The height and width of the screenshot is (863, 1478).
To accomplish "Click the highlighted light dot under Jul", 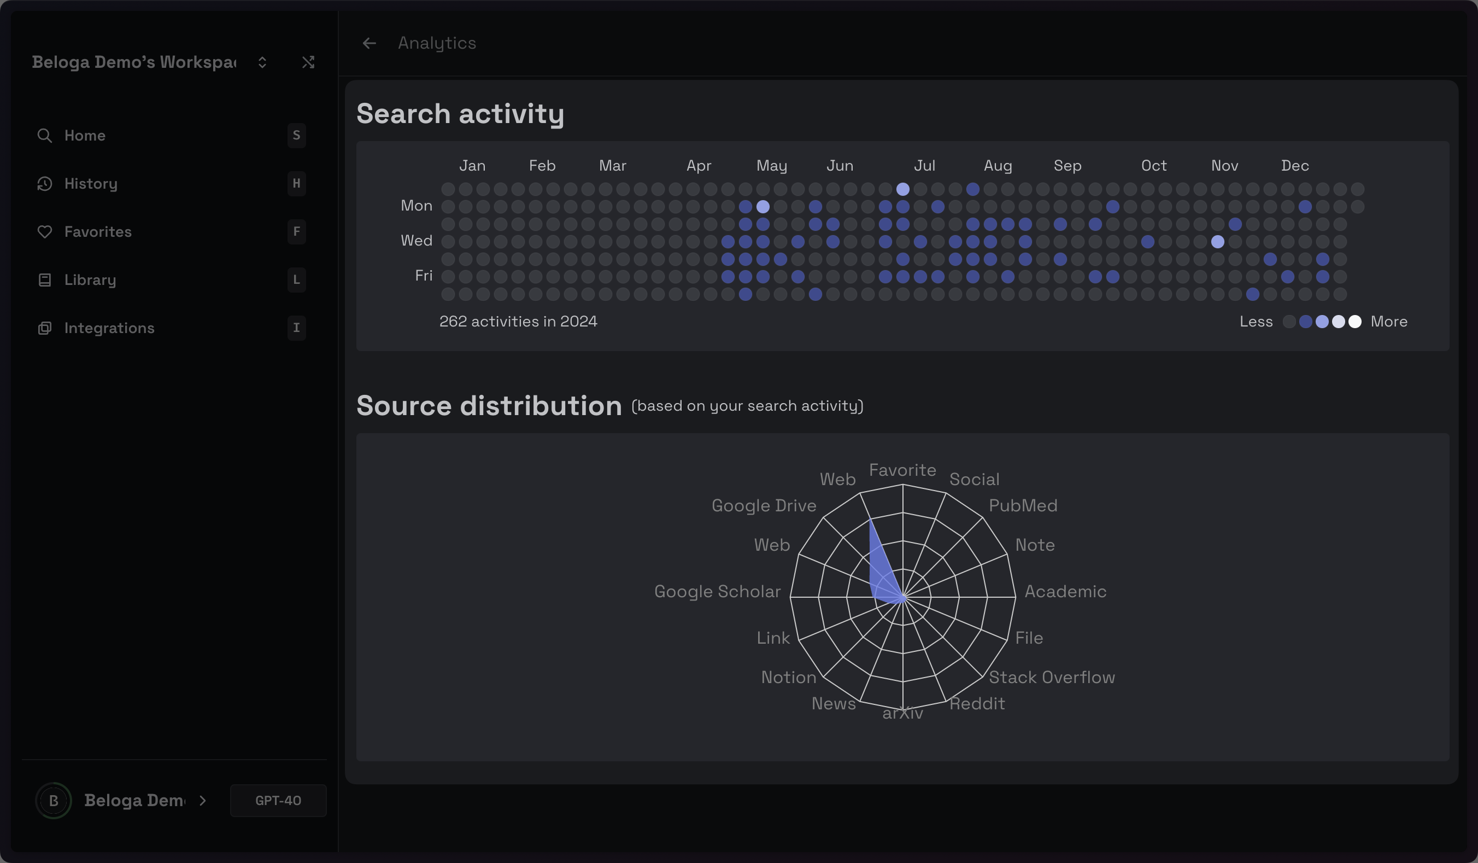I will click(x=902, y=189).
